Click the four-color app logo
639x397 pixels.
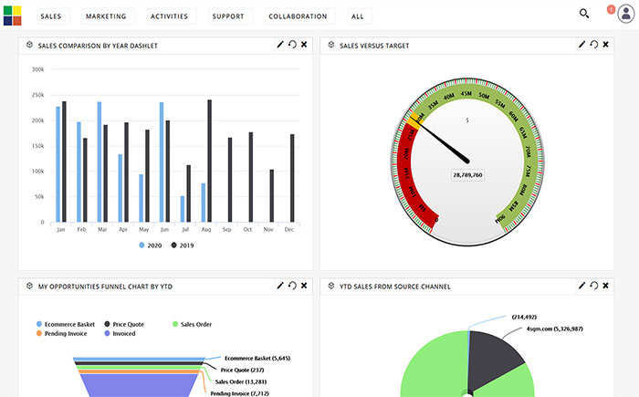click(12, 16)
